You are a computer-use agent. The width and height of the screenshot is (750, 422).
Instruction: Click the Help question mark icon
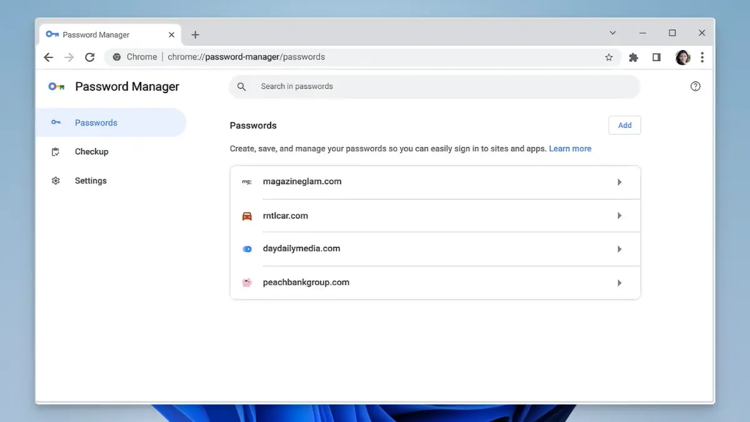click(695, 86)
